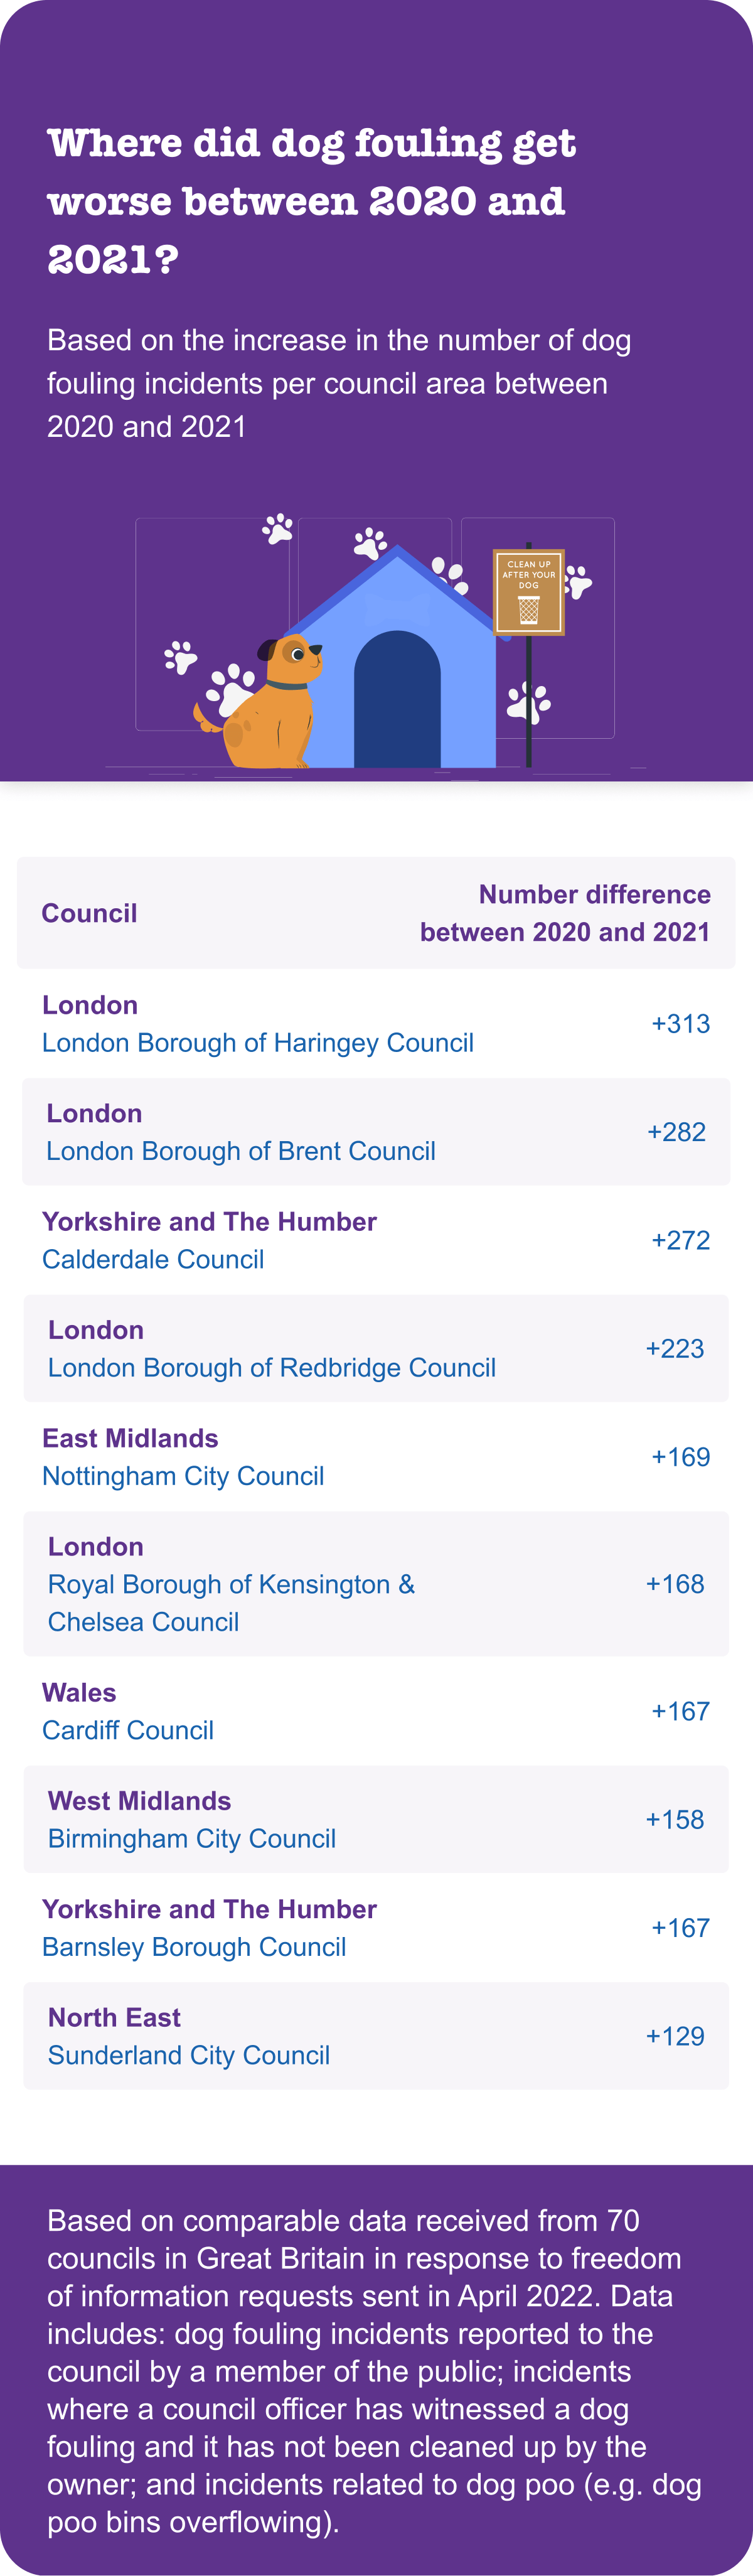Image resolution: width=753 pixels, height=2576 pixels.
Task: Click the bin icon on the sign
Action: click(x=529, y=609)
